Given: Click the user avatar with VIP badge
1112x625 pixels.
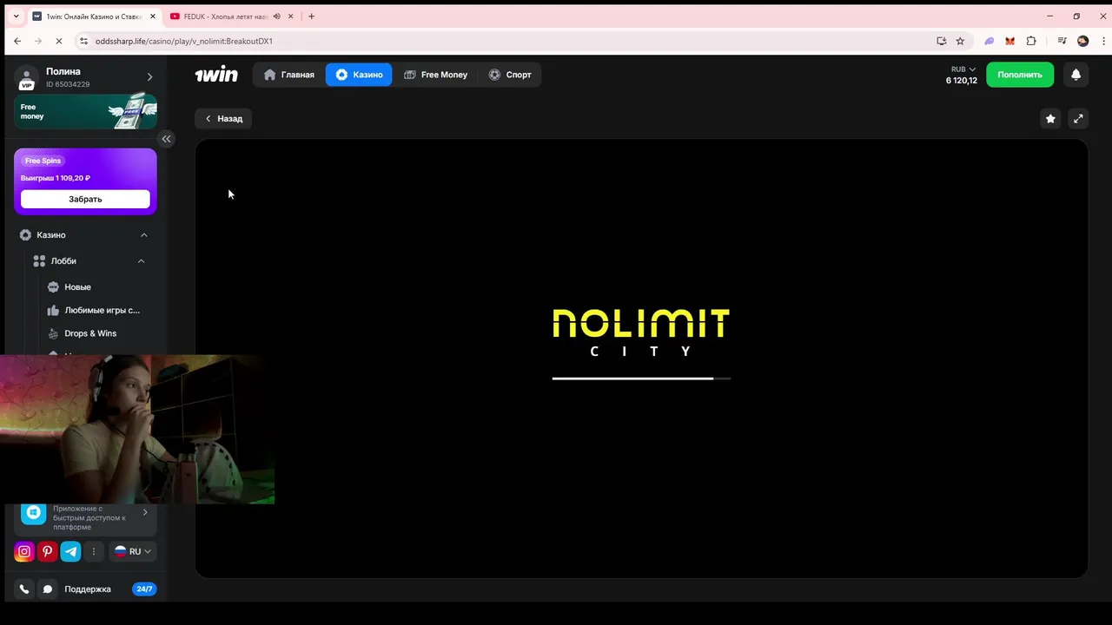Looking at the screenshot, I should click(x=26, y=78).
